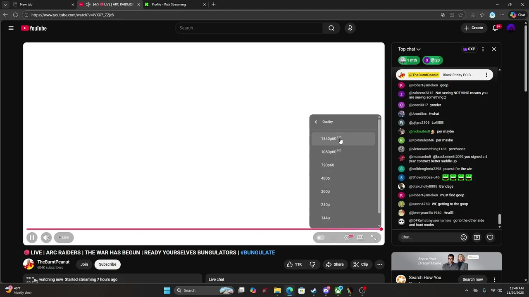Viewport: 529px width, 297px height.
Task: Switch to theater mode
Action: tap(360, 238)
